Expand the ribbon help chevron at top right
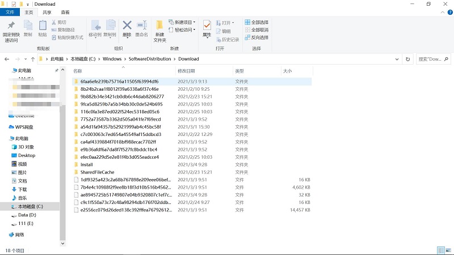This screenshot has height=255, width=454. pos(442,12)
